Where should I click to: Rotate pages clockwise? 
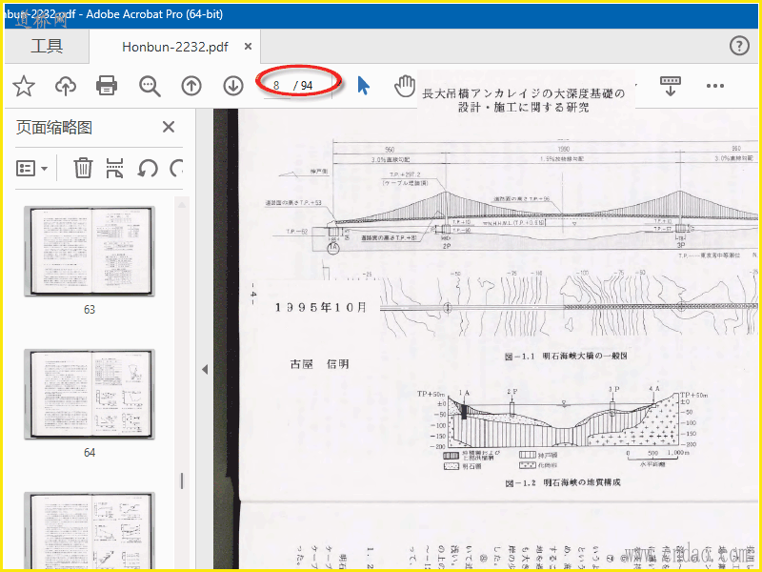[177, 169]
